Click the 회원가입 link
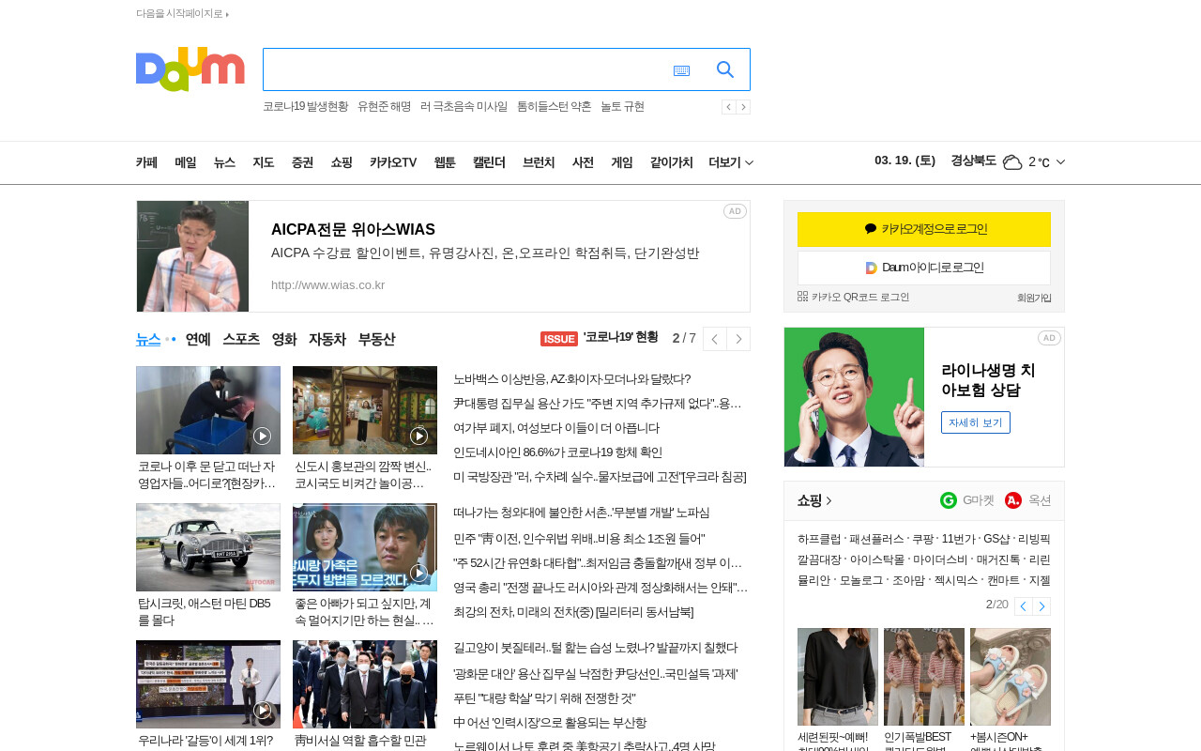 (1034, 298)
